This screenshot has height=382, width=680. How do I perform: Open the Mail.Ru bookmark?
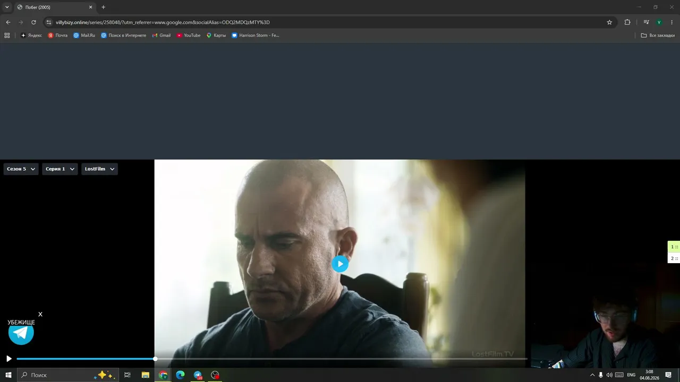pyautogui.click(x=84, y=36)
